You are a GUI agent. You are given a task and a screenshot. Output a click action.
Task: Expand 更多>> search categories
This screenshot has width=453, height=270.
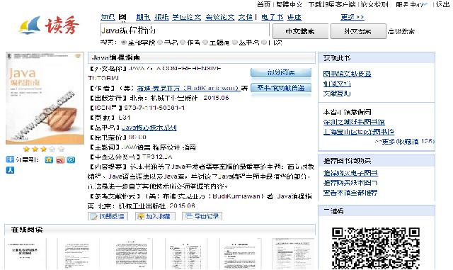click(x=352, y=18)
